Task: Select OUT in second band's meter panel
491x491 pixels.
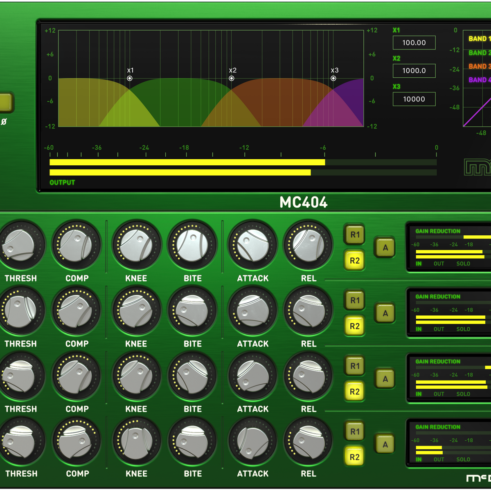Action: point(439,329)
